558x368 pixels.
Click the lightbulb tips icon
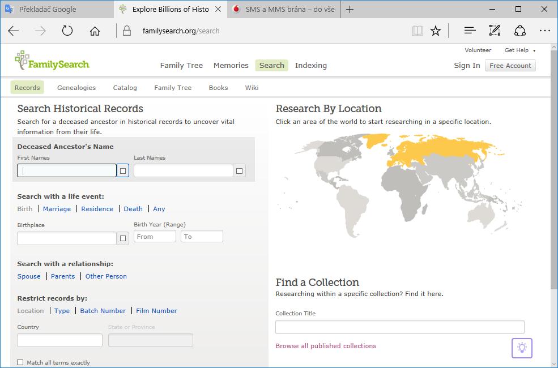click(522, 348)
